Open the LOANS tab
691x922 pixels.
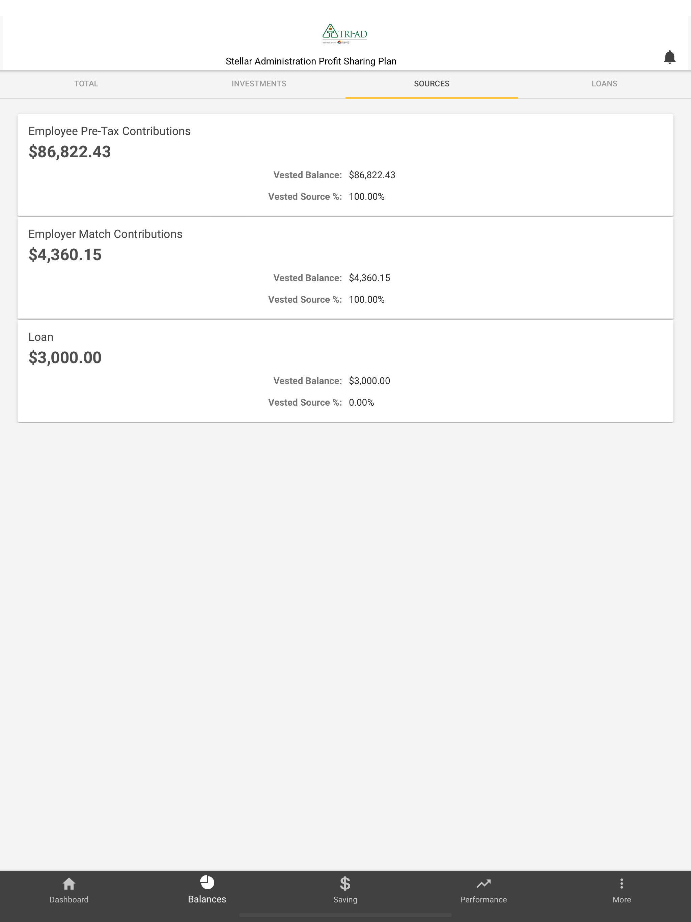pyautogui.click(x=604, y=84)
